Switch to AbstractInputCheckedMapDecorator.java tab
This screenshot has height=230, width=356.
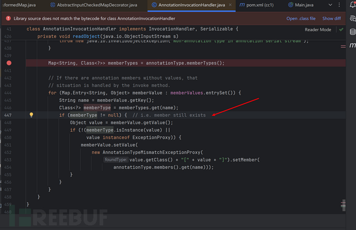point(94,5)
